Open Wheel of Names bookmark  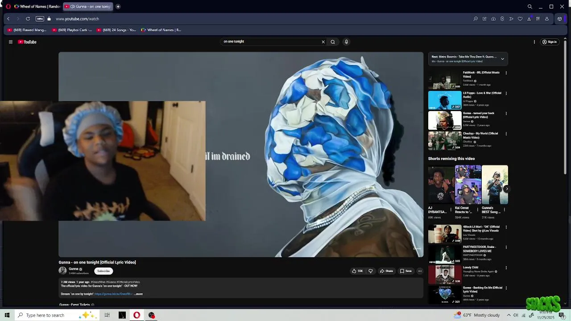(x=161, y=30)
